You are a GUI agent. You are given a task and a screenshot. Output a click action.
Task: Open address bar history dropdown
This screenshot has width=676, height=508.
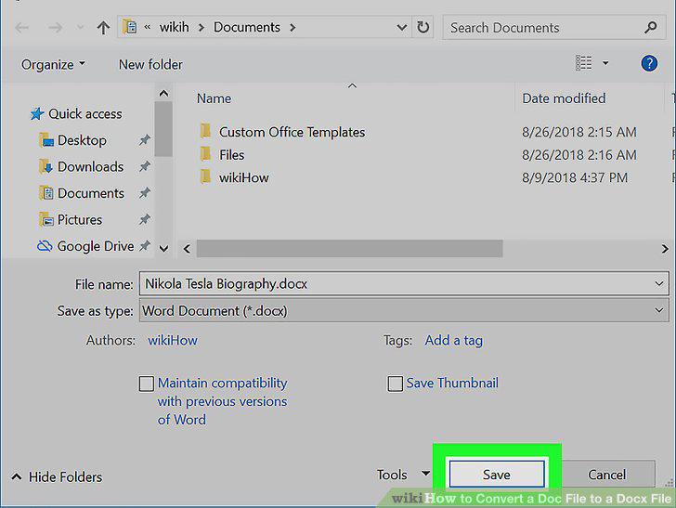pyautogui.click(x=401, y=28)
